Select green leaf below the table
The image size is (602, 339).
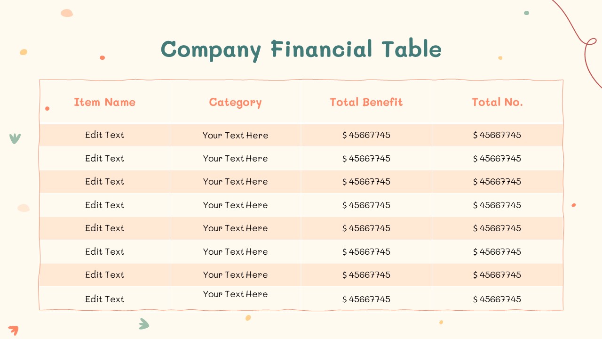point(144,324)
